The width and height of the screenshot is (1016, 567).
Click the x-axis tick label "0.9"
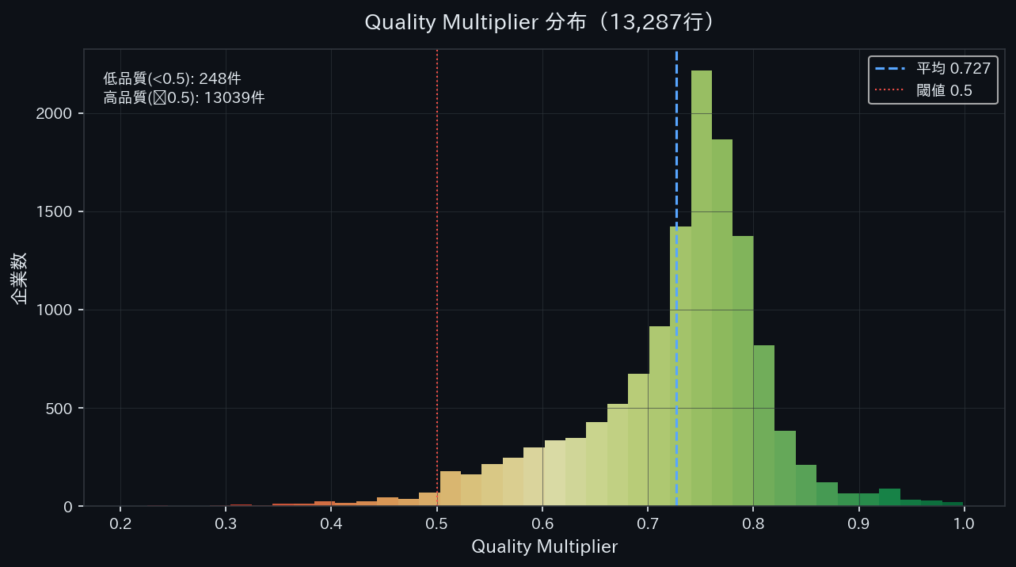(858, 523)
